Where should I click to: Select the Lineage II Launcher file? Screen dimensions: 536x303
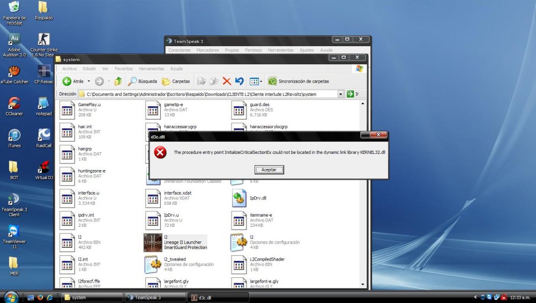pos(153,242)
